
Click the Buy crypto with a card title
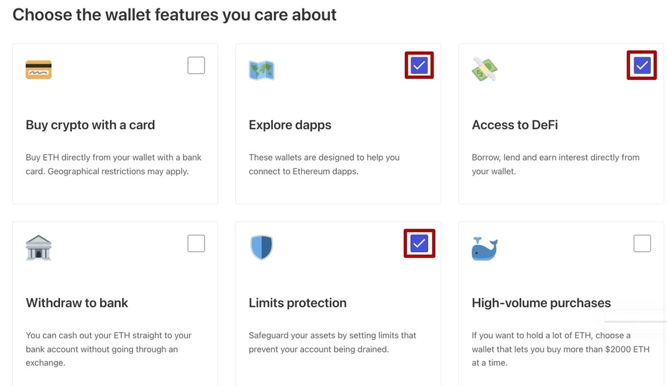[x=90, y=125]
